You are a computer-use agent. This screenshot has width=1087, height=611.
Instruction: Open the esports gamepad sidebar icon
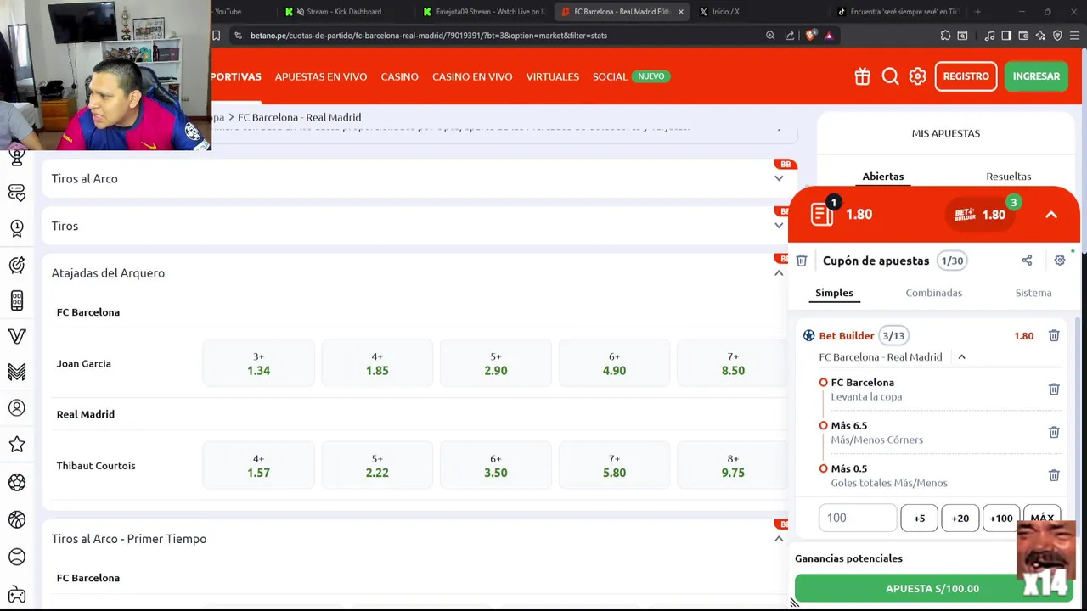point(17,595)
